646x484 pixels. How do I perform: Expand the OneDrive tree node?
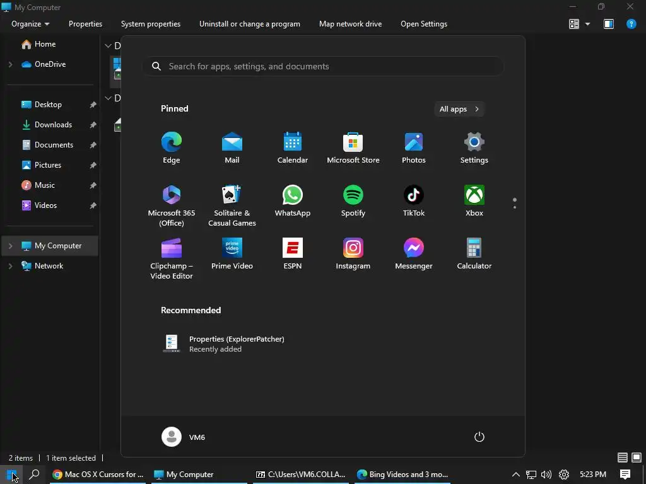[x=11, y=64]
